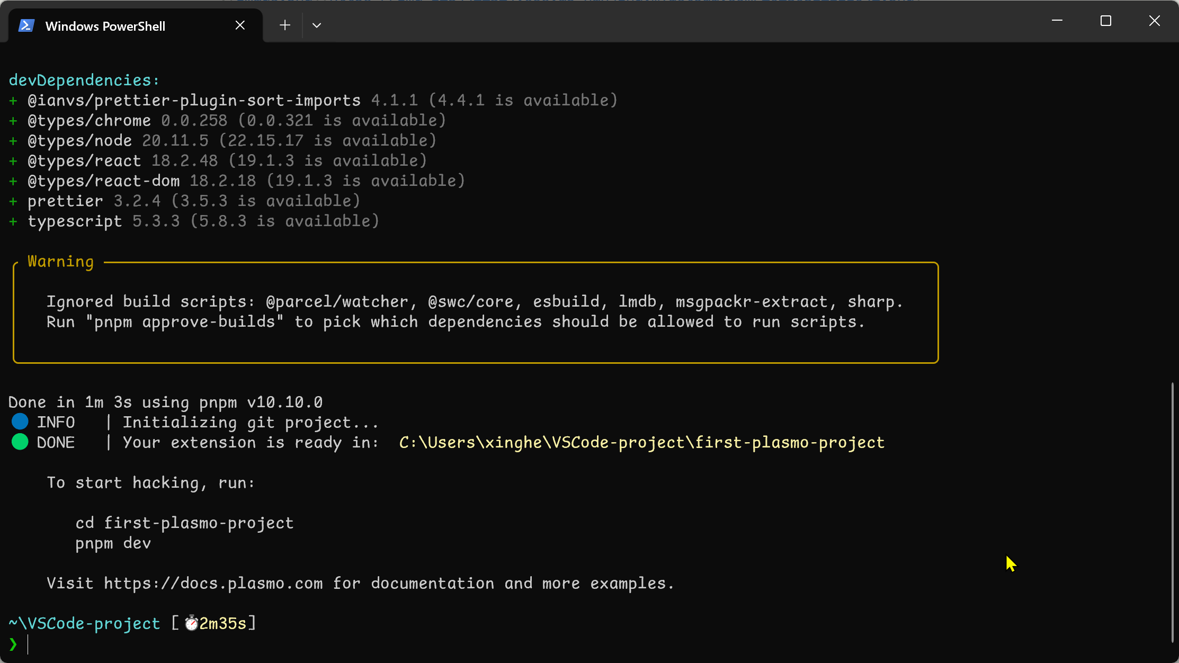Image resolution: width=1179 pixels, height=663 pixels.
Task: Close the Windows PowerShell tab
Action: [240, 25]
